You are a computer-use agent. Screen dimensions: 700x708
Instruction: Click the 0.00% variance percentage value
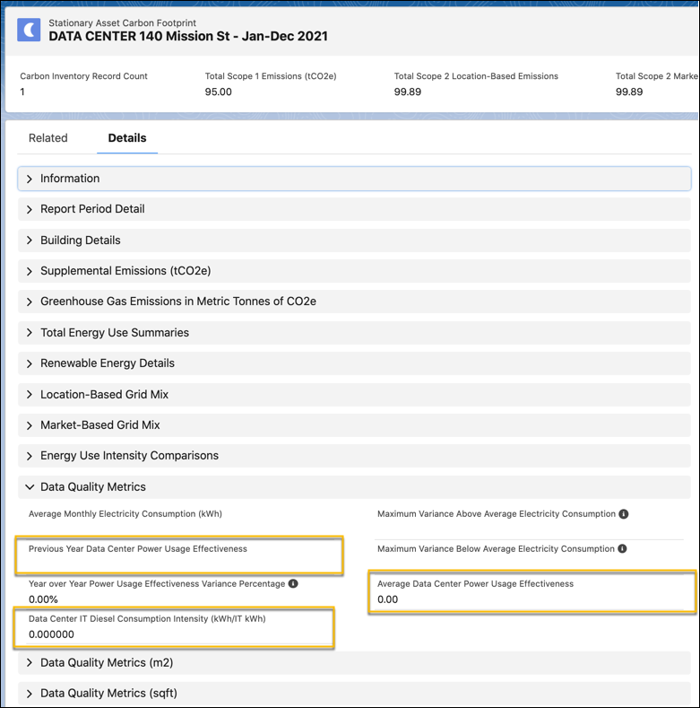43,599
